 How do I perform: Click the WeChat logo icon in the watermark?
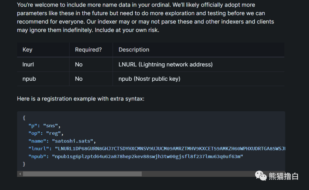coord(261,175)
